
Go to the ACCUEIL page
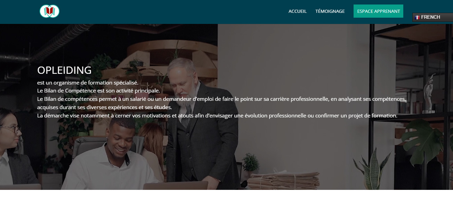[298, 11]
